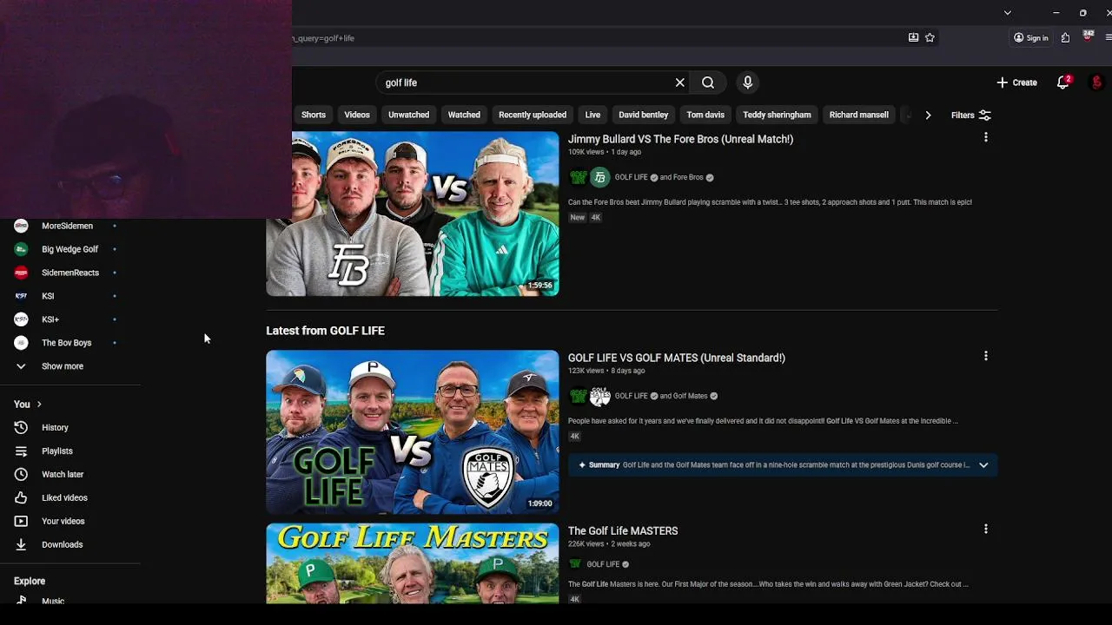This screenshot has width=1112, height=625.
Task: Open the account avatar menu
Action: [1096, 82]
